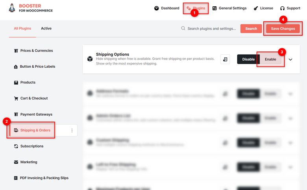Click the Support headset icon
The width and height of the screenshot is (307, 190).
pyautogui.click(x=282, y=8)
